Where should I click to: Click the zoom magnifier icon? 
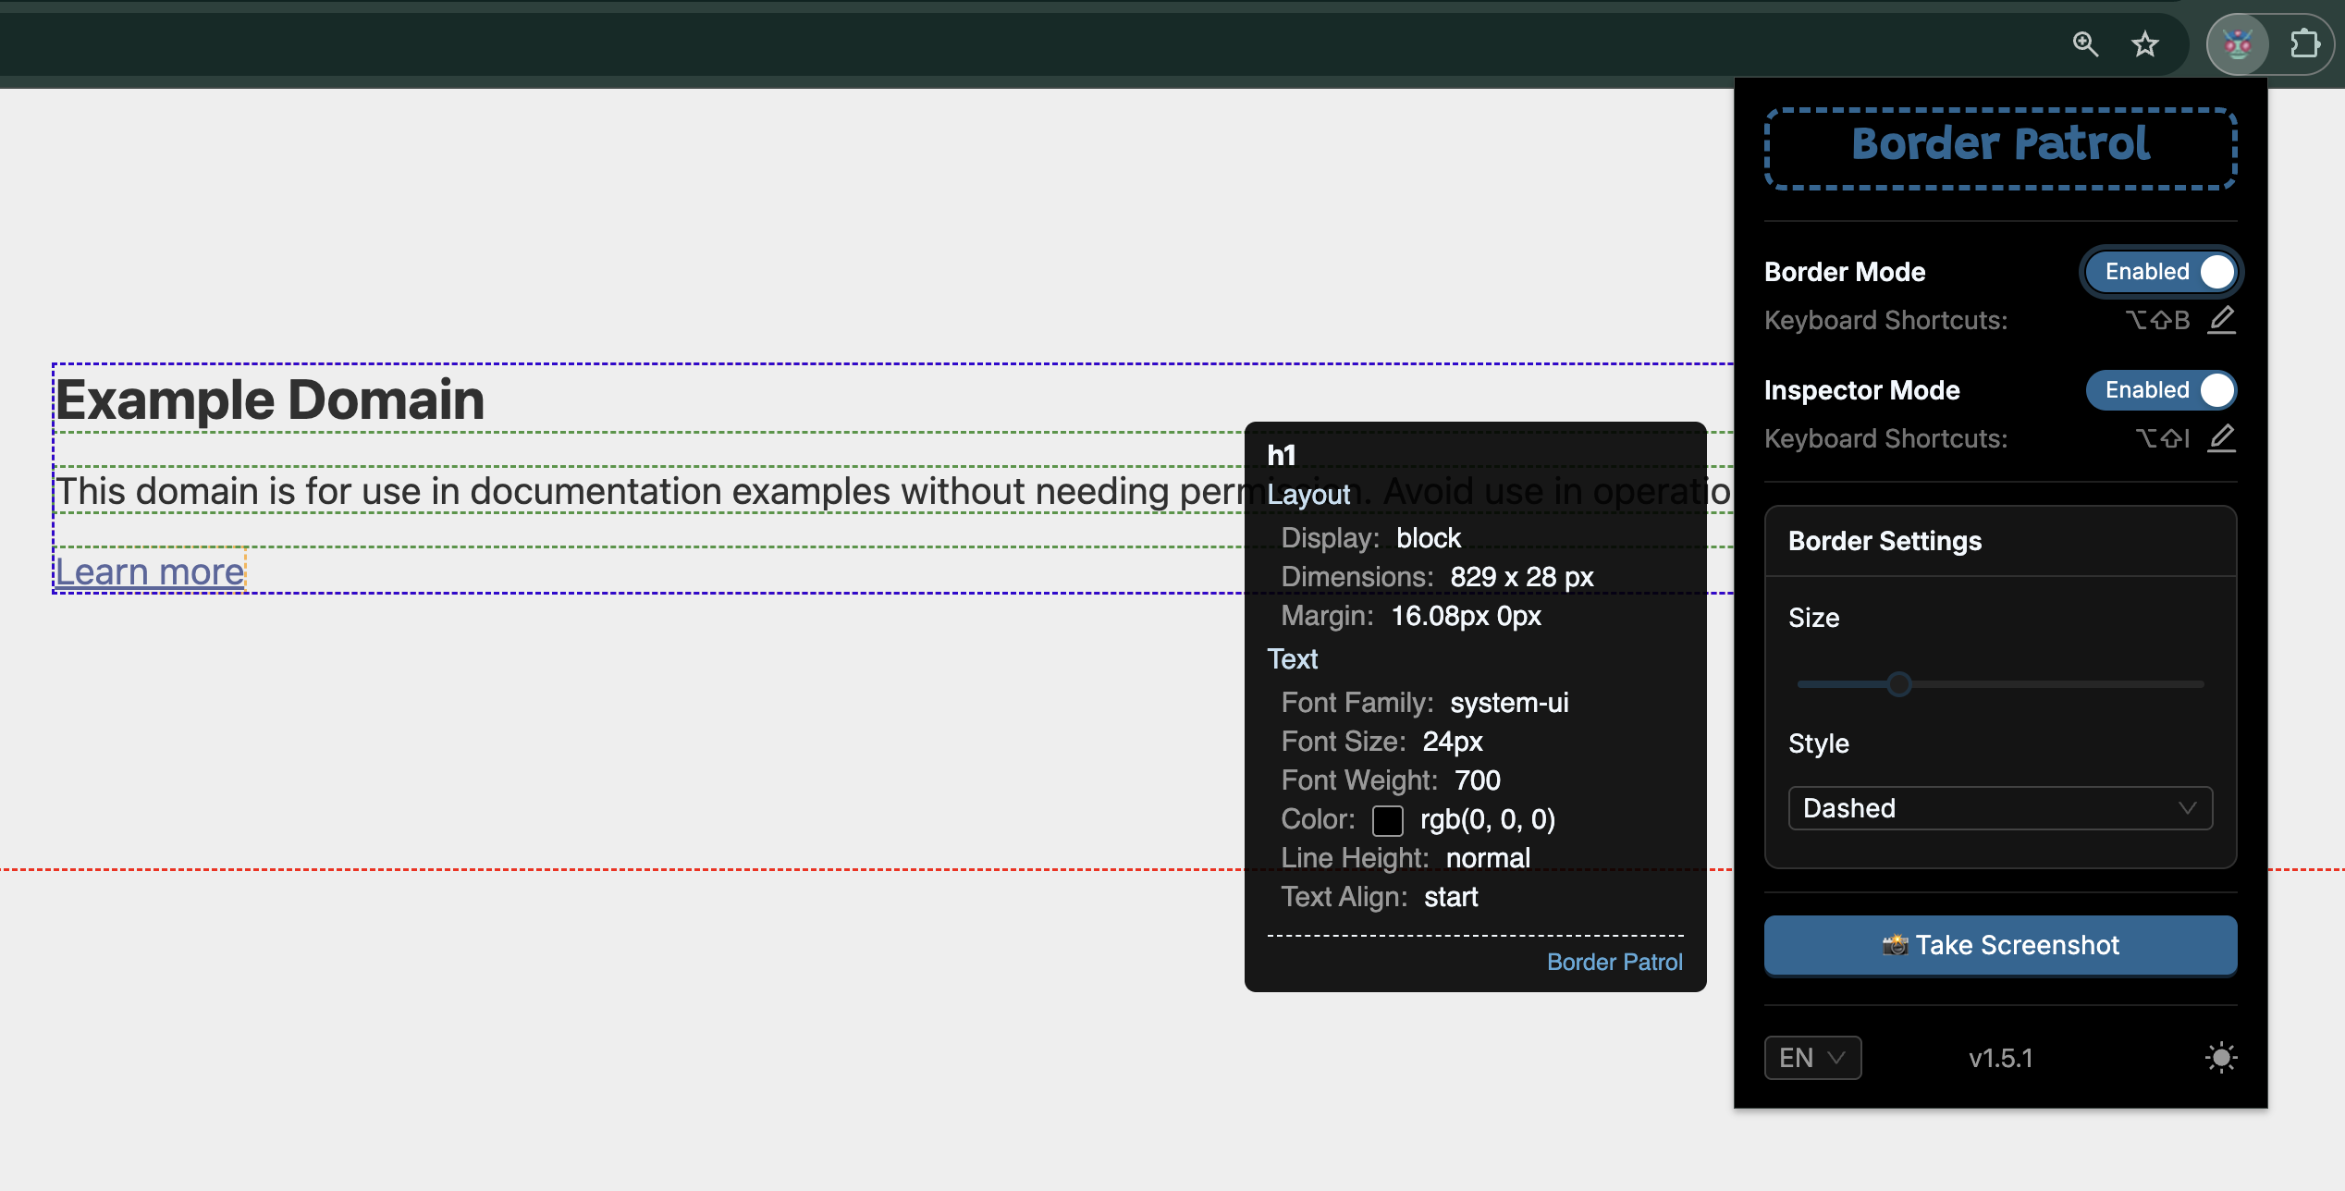coord(2085,43)
